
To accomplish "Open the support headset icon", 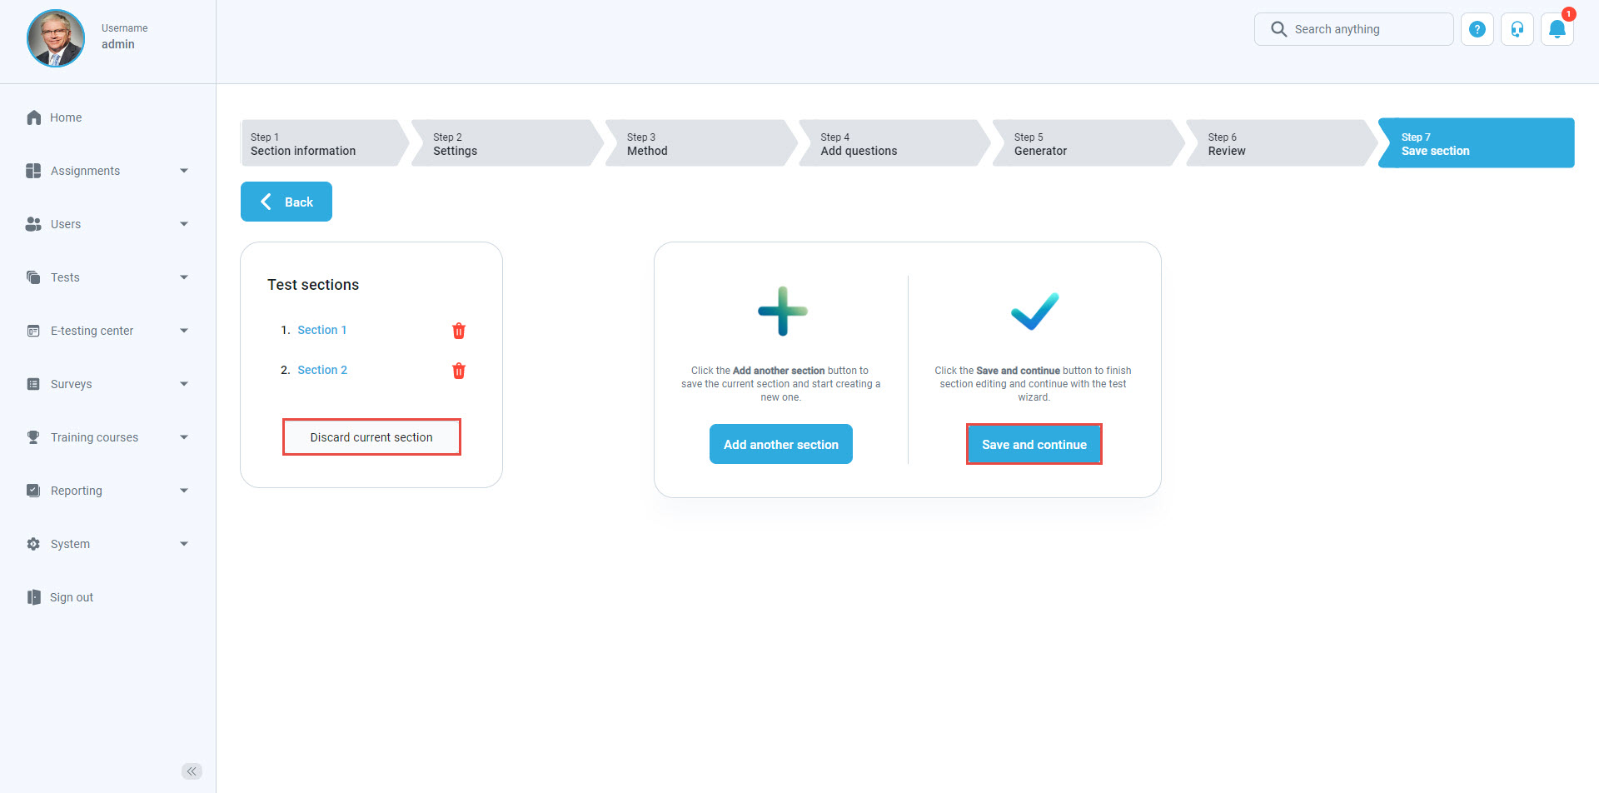I will pos(1517,29).
